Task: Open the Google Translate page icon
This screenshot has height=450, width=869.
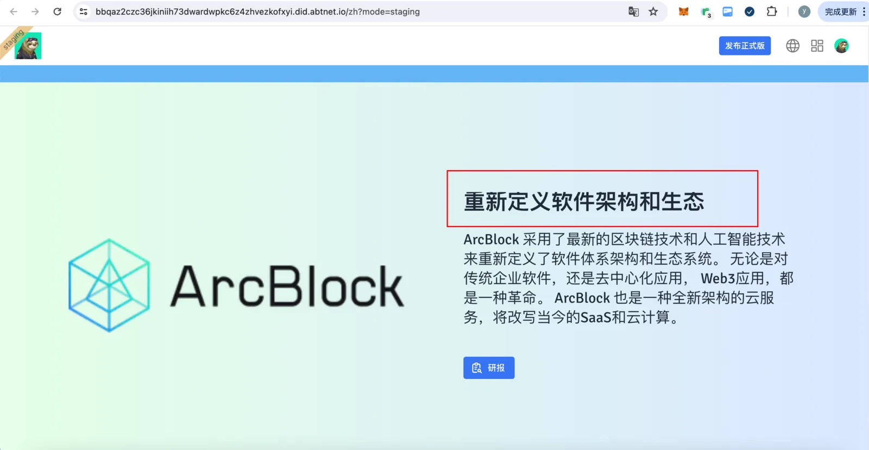Action: [x=633, y=11]
